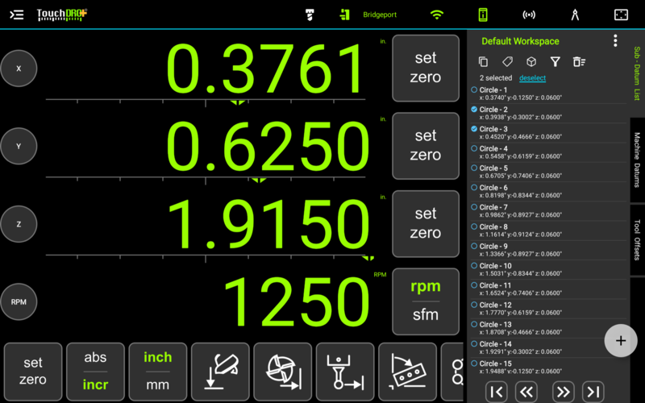This screenshot has height=403, width=645.
Task: Tap the tool library end mill icon
Action: [310, 15]
